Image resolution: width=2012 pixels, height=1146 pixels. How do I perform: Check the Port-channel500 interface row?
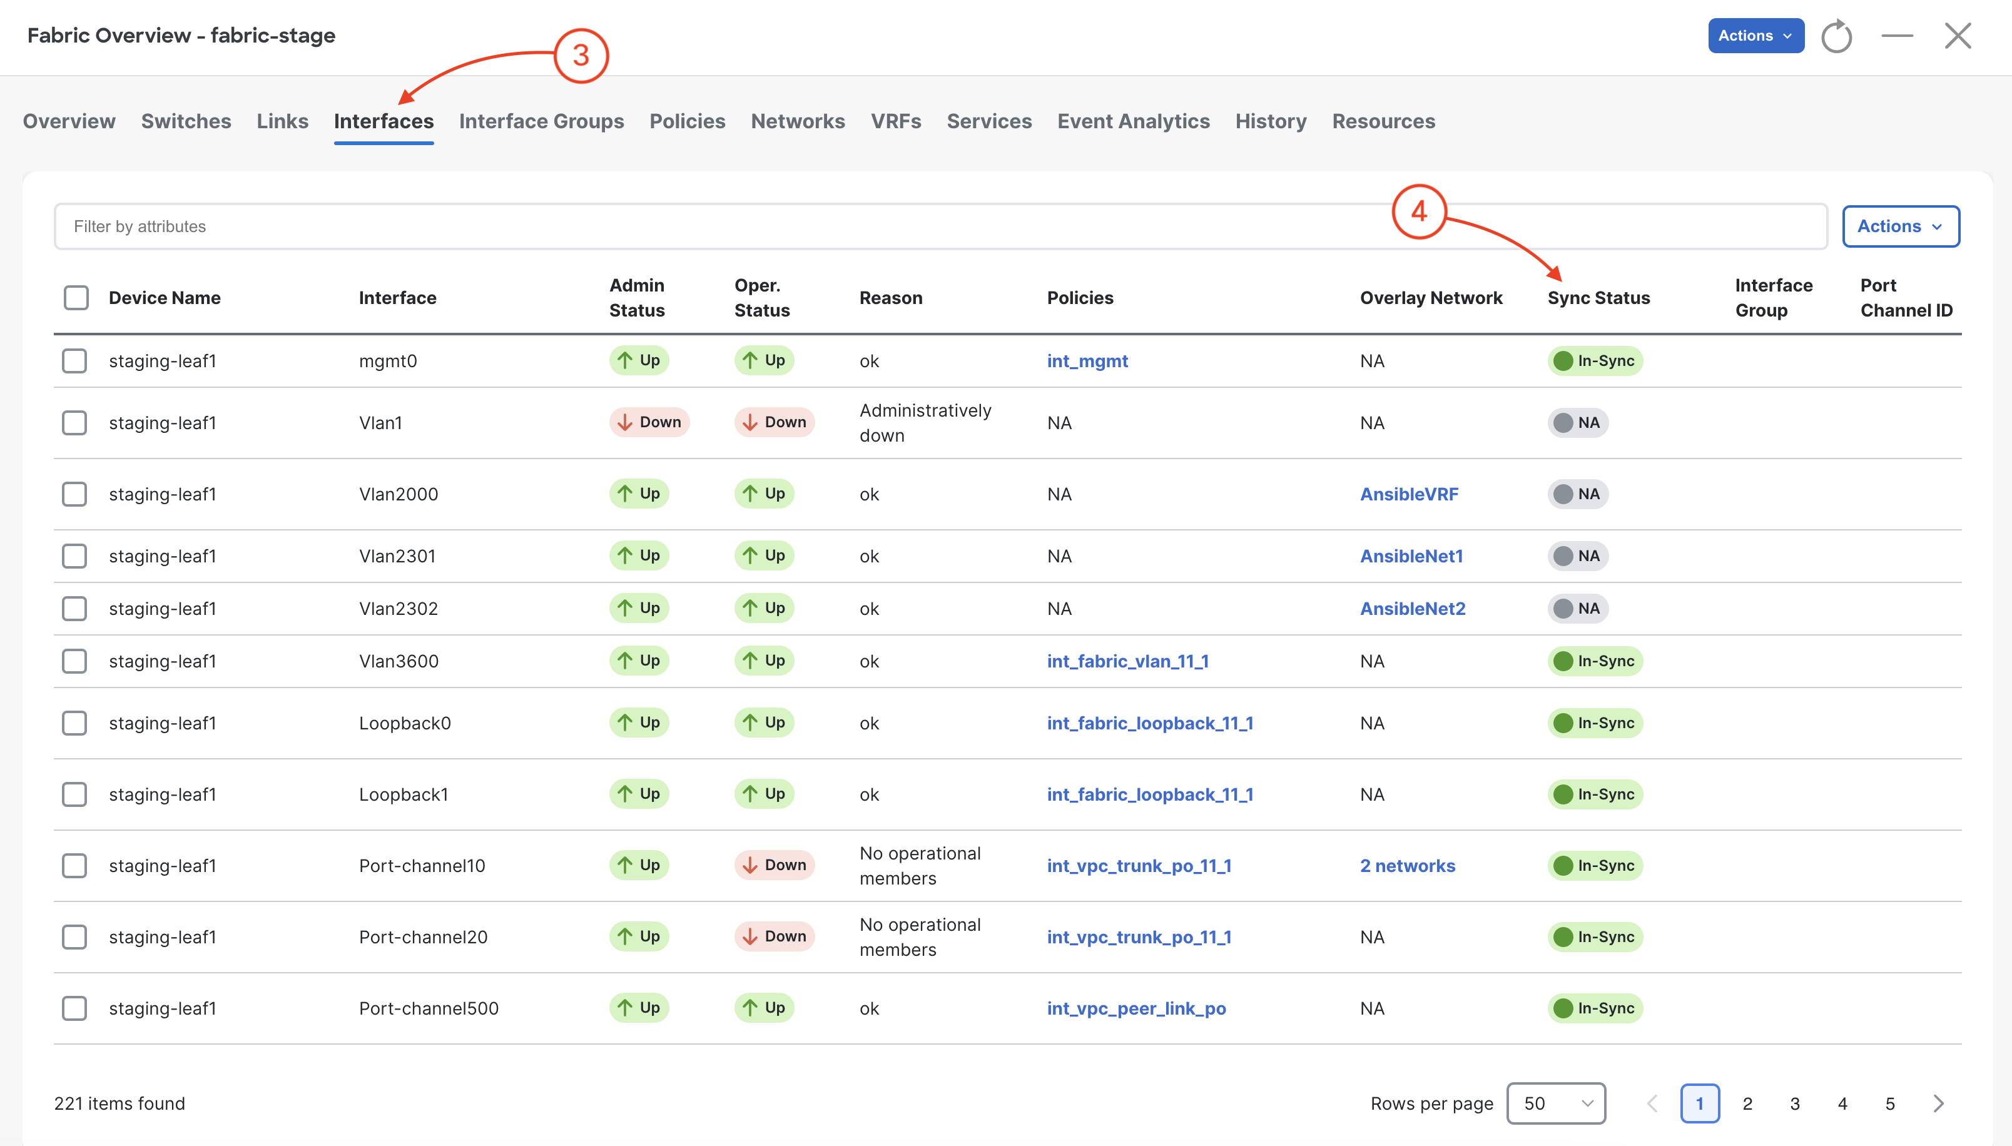point(75,1009)
